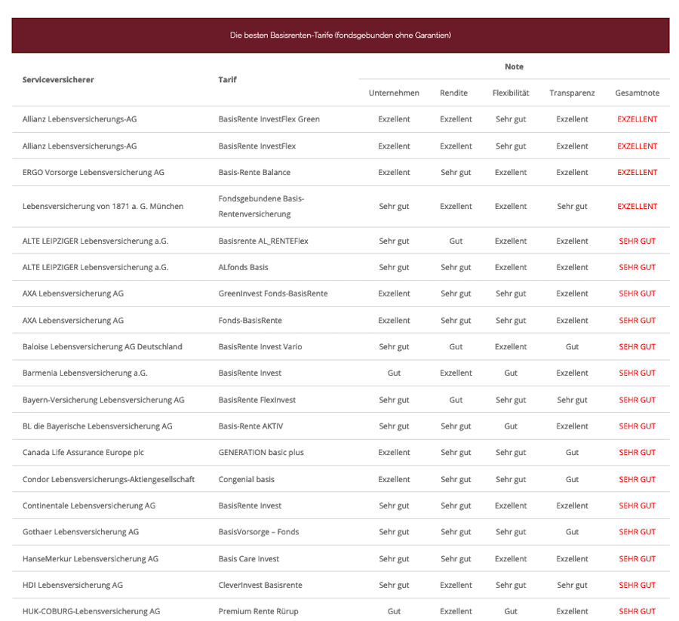Click tariff "CleverInvest Basisrente"

(260, 585)
